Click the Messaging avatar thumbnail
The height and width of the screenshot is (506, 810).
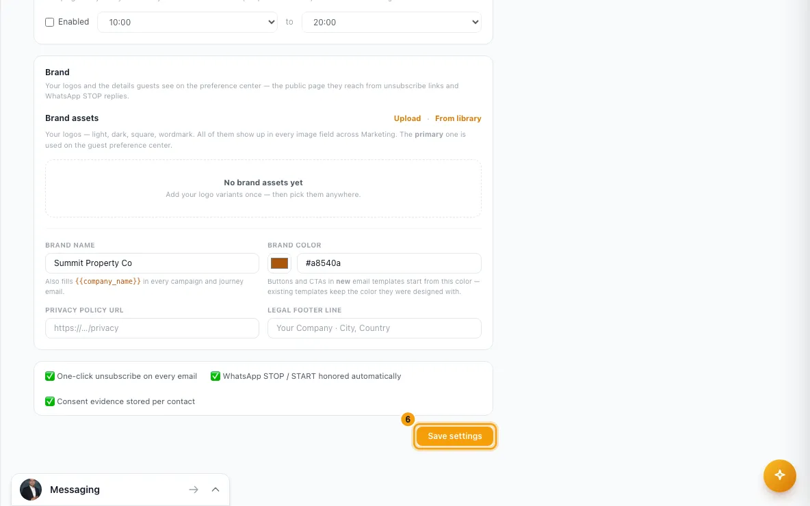point(31,490)
